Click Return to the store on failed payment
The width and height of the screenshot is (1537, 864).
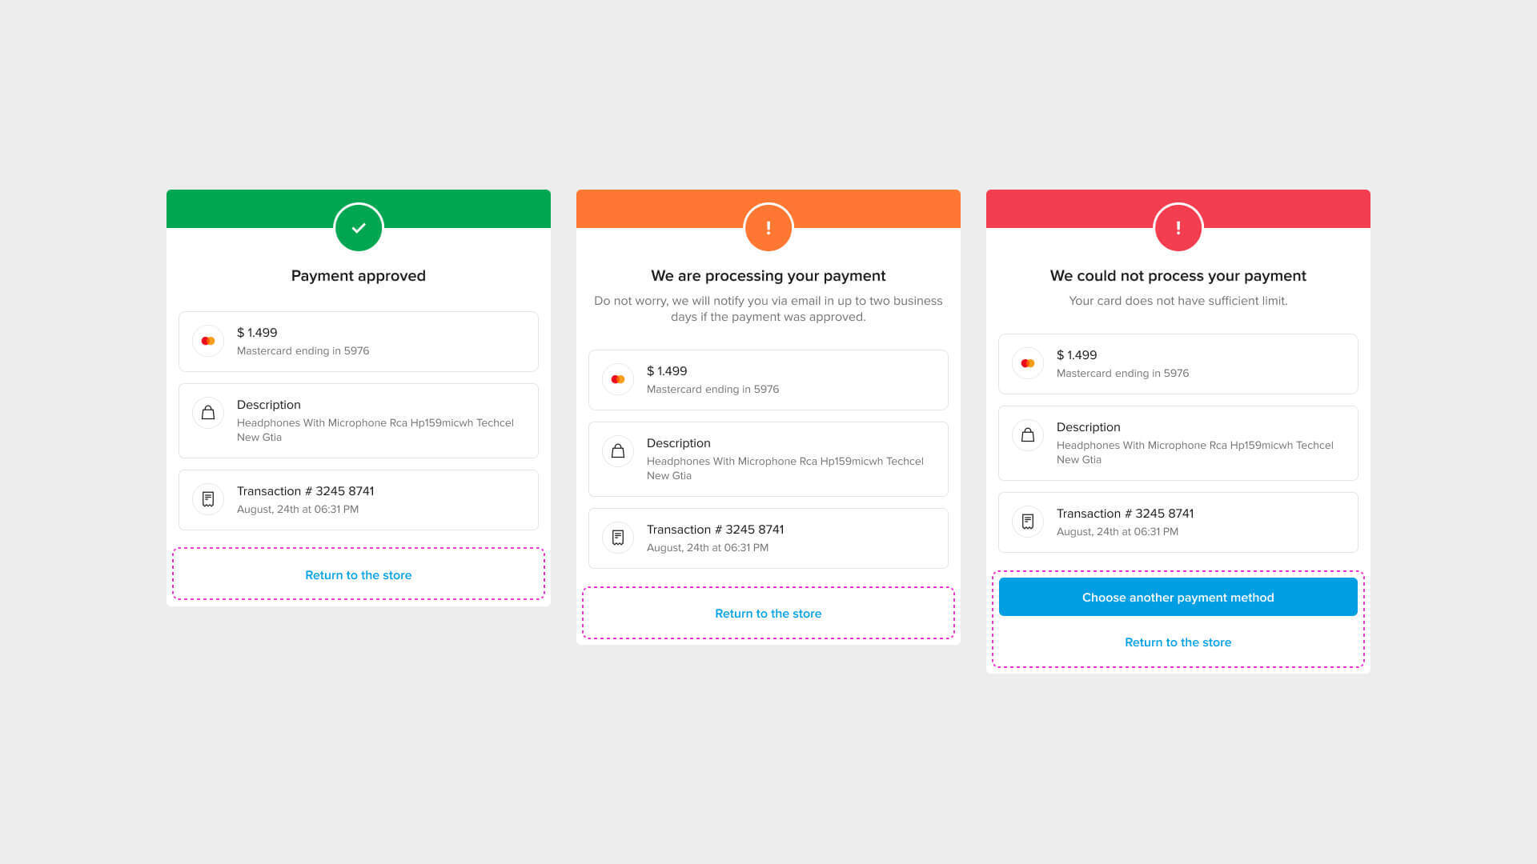pos(1178,642)
